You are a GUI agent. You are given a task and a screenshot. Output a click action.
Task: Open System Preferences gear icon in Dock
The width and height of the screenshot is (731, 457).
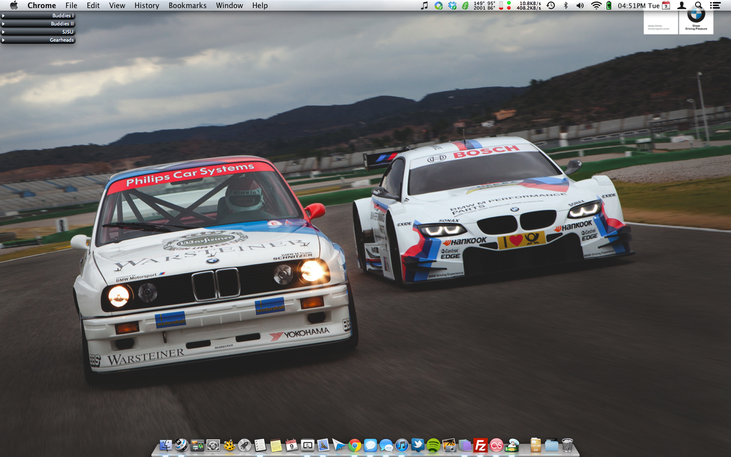click(x=213, y=445)
